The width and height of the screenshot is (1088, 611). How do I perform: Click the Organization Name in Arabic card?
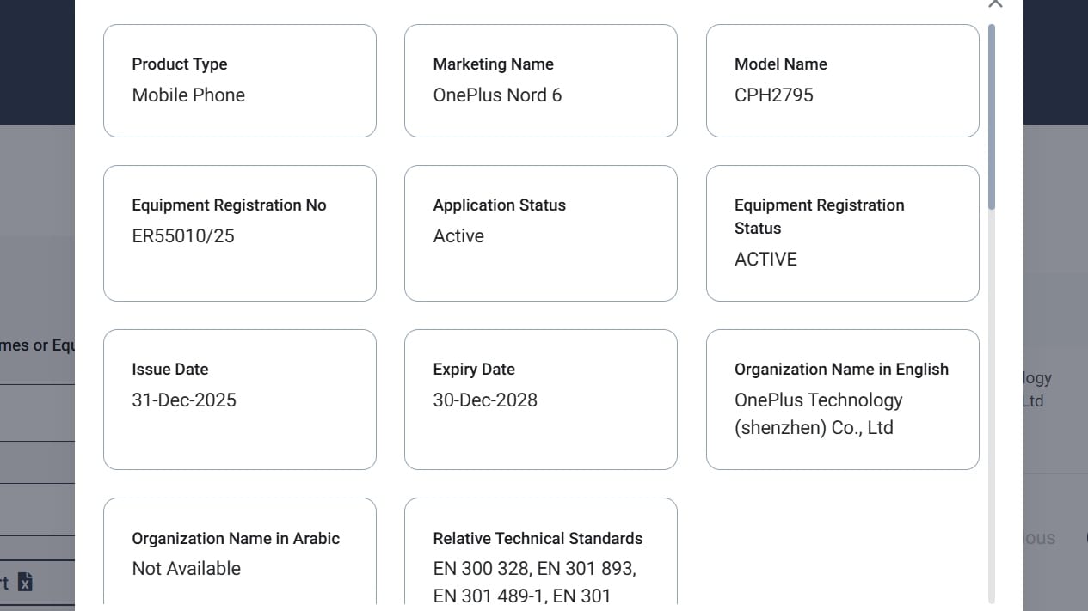(239, 553)
